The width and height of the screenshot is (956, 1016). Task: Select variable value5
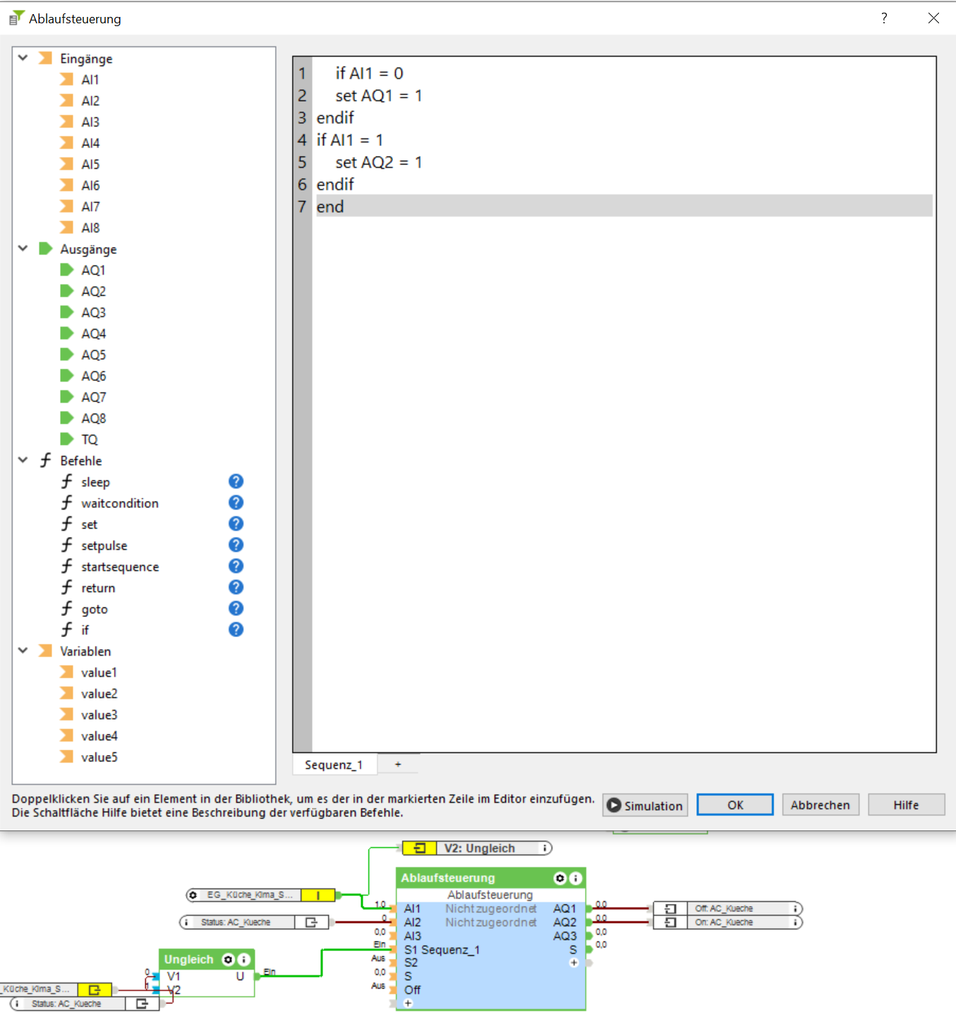pos(99,757)
